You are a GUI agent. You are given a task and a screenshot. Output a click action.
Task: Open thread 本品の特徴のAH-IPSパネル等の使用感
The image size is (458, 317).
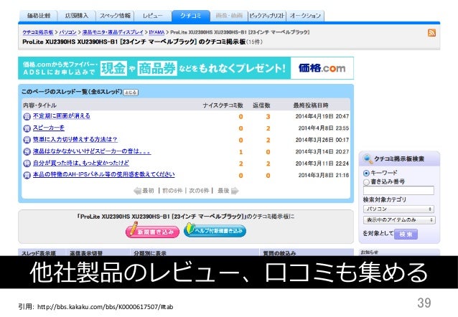point(103,174)
